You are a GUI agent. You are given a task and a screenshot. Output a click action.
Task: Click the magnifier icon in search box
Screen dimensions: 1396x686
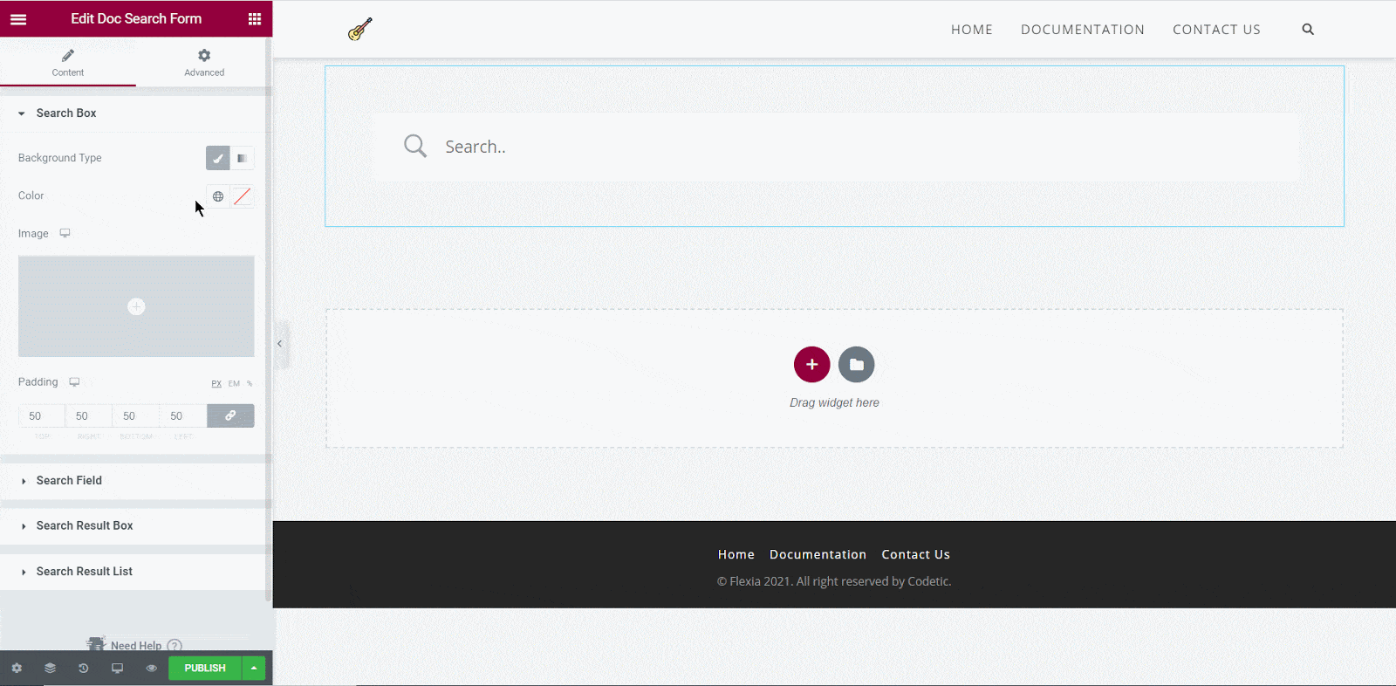tap(415, 146)
